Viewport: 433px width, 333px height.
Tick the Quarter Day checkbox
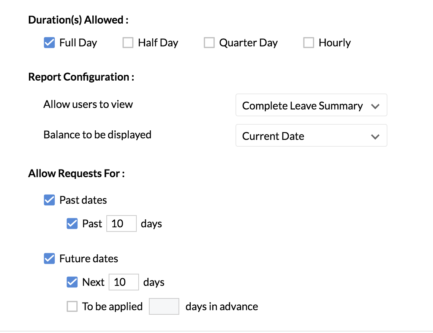(209, 43)
